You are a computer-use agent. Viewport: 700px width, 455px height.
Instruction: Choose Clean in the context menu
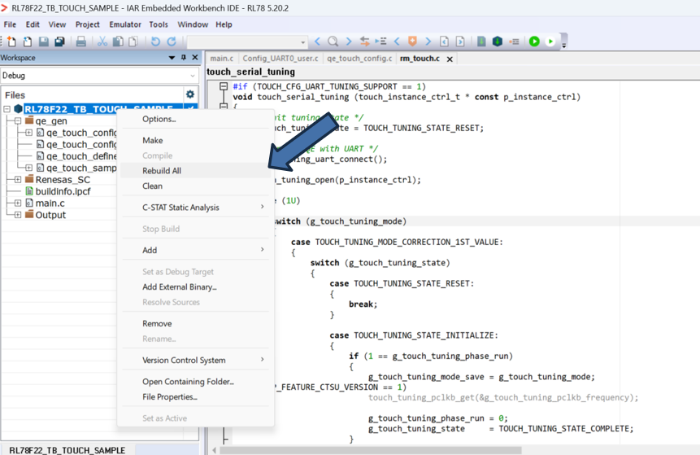tap(152, 186)
